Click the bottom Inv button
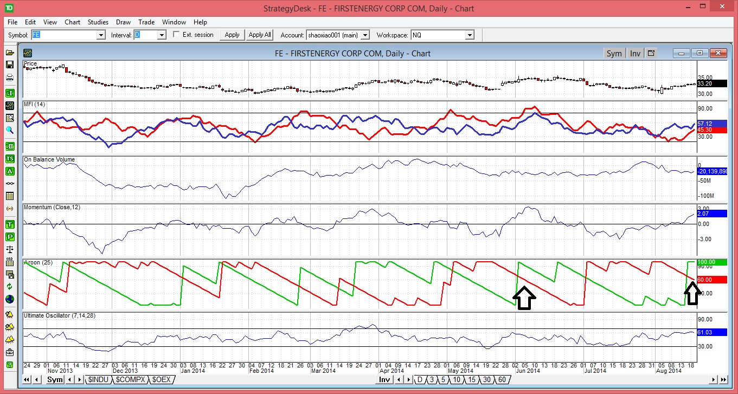 point(384,379)
